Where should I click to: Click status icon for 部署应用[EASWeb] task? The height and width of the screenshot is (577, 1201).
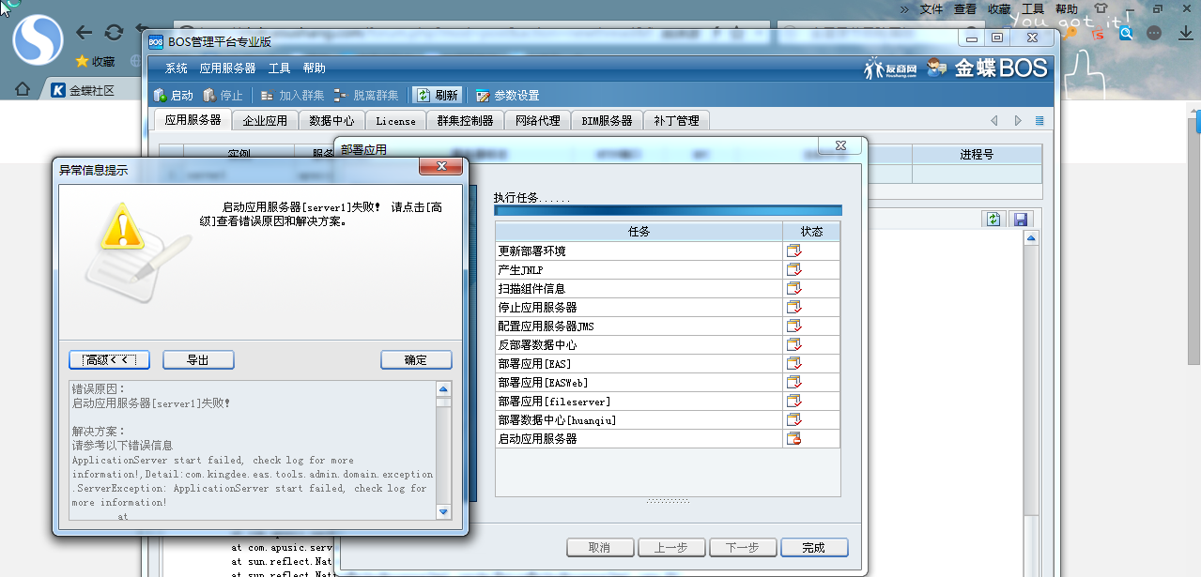coord(794,382)
